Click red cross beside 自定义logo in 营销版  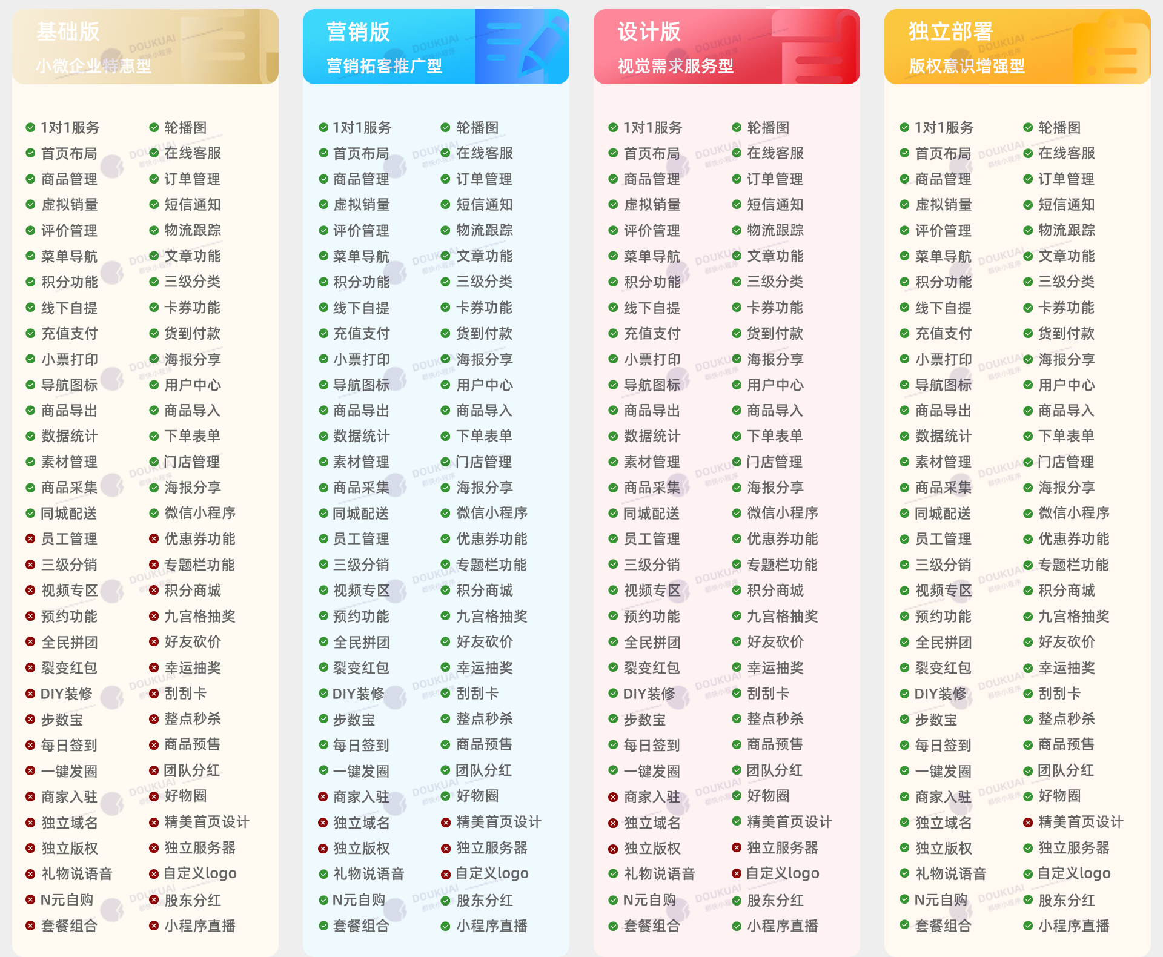click(x=445, y=874)
